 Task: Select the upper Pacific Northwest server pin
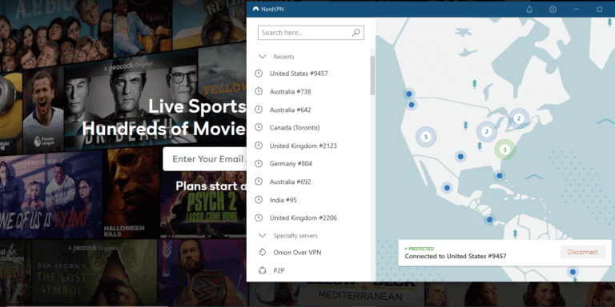click(x=408, y=94)
